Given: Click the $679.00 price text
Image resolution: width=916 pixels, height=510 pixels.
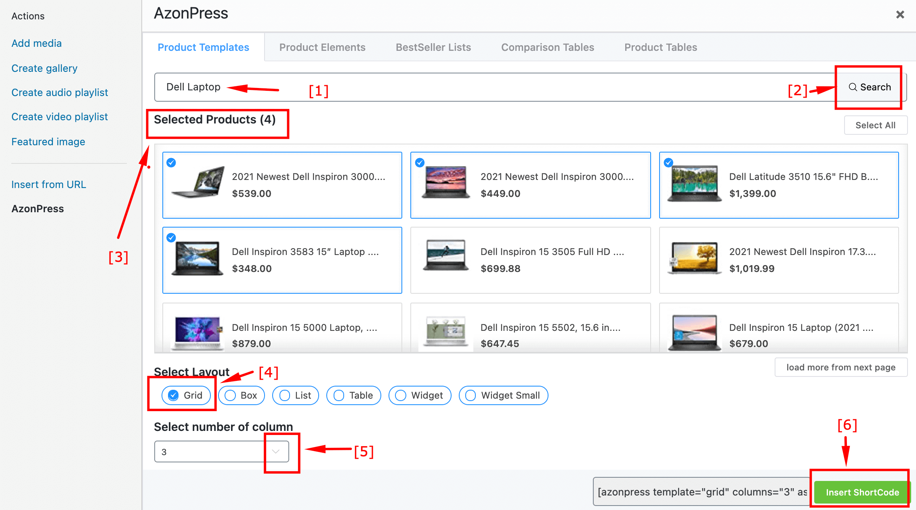Looking at the screenshot, I should 749,344.
